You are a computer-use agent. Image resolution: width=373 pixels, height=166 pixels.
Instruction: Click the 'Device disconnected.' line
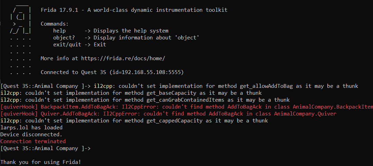[x=31, y=135]
